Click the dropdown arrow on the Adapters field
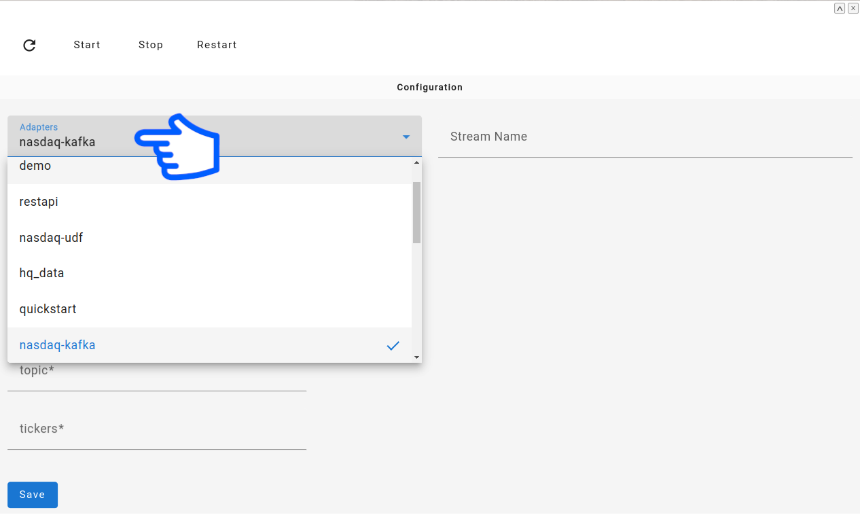This screenshot has width=860, height=517. [406, 137]
